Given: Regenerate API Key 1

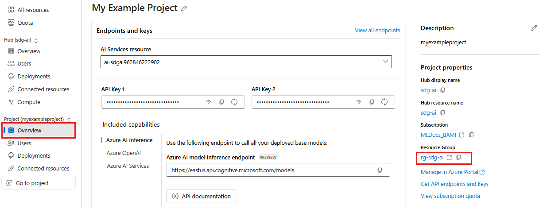Looking at the screenshot, I should (x=234, y=102).
